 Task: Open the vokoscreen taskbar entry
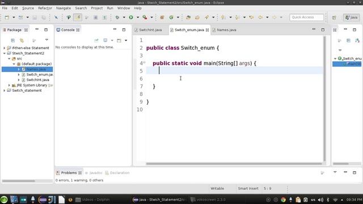(208, 199)
